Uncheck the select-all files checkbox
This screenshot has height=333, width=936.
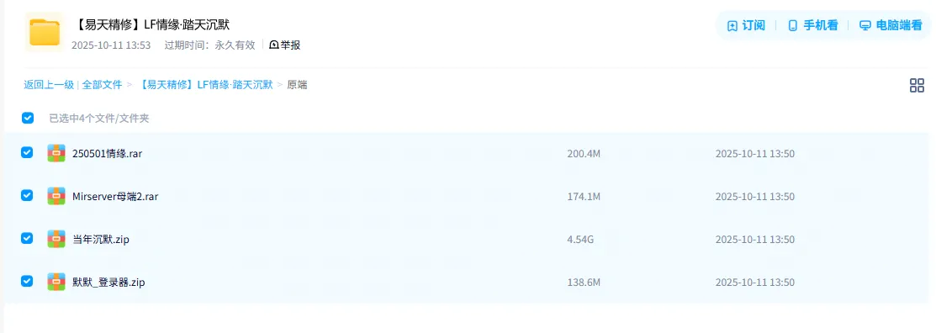pyautogui.click(x=28, y=118)
